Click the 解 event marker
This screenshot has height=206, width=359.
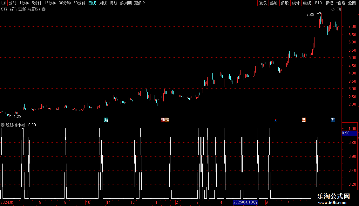tap(106, 120)
